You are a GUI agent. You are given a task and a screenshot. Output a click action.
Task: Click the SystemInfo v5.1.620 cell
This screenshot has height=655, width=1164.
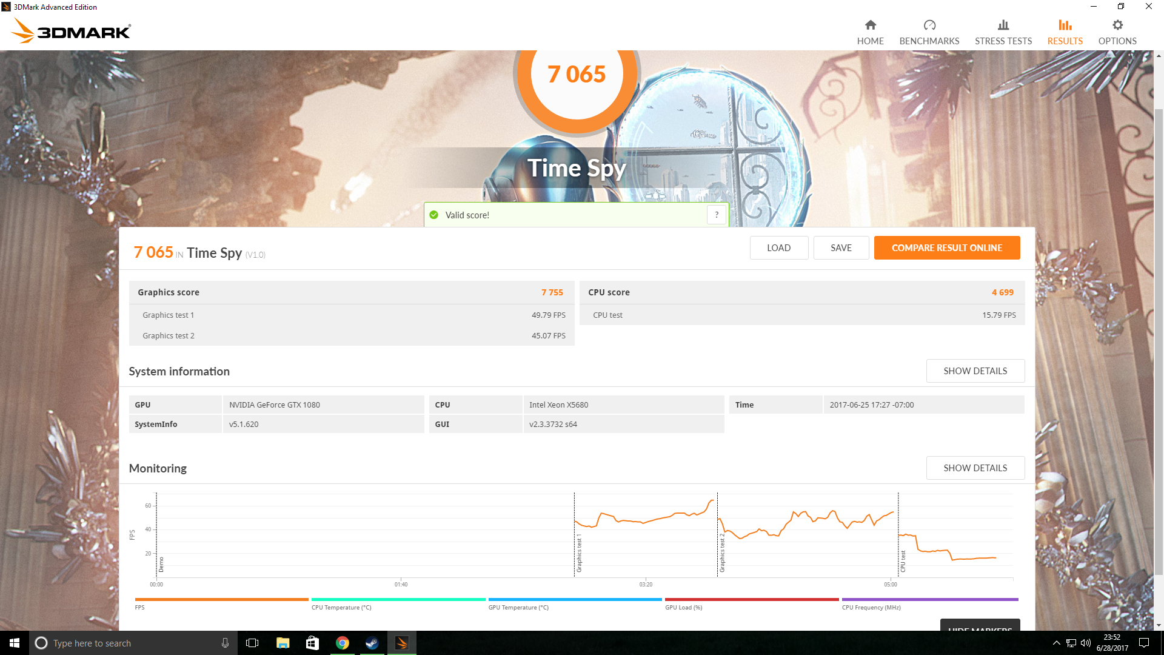[323, 424]
